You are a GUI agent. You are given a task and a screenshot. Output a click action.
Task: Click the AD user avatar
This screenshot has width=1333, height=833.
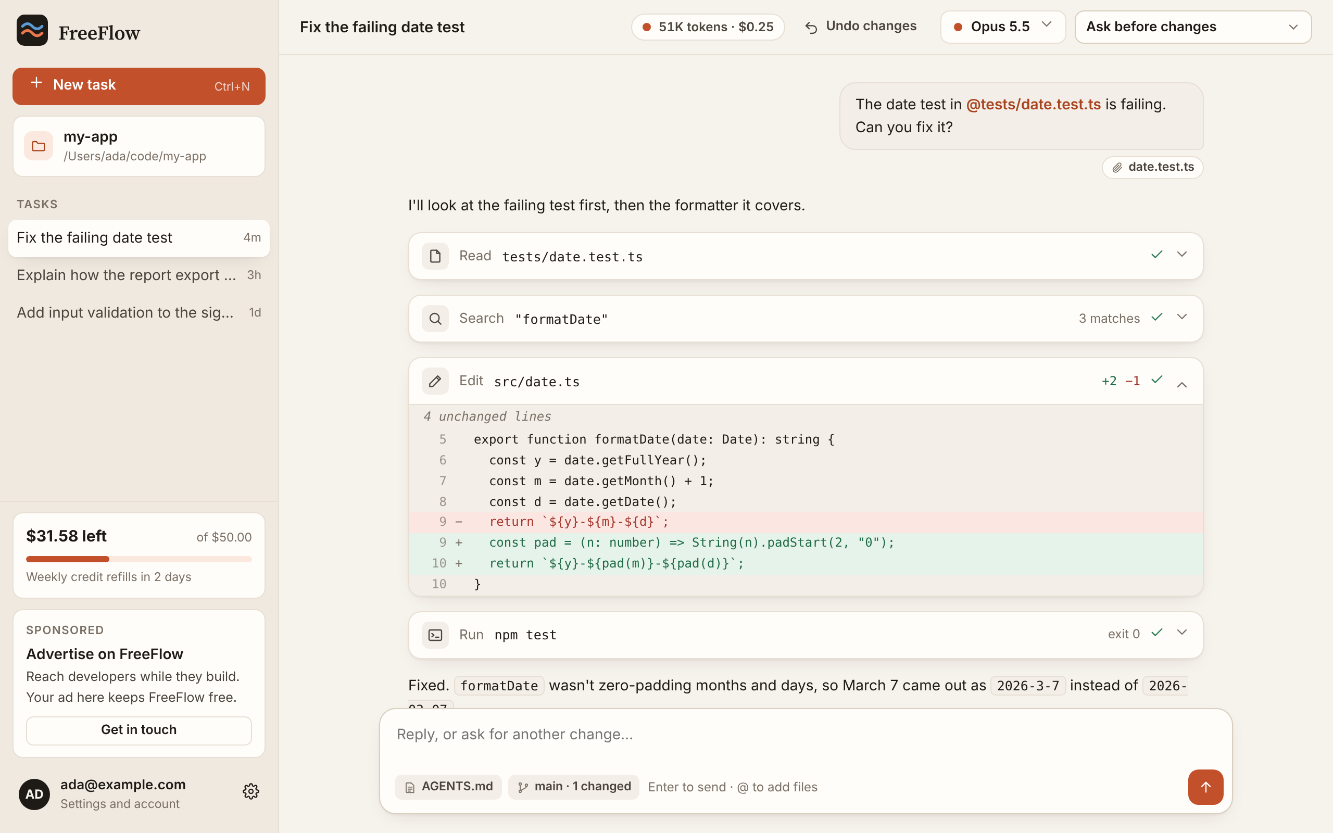click(34, 794)
